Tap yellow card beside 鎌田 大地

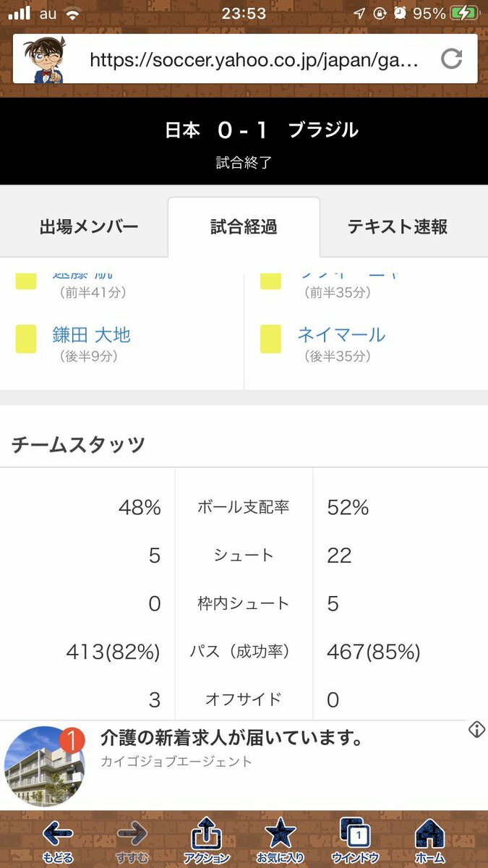pyautogui.click(x=26, y=339)
